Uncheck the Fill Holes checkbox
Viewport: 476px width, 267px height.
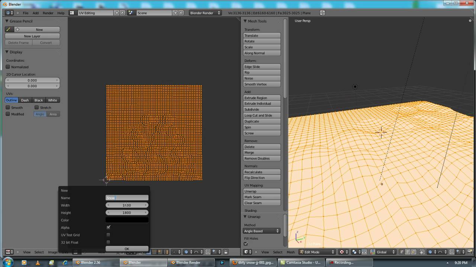[245, 244]
